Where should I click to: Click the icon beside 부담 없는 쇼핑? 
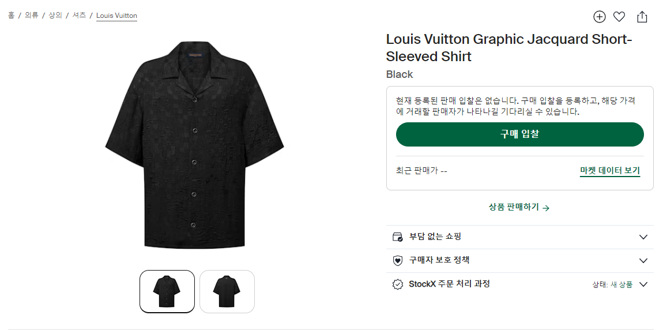click(x=397, y=237)
